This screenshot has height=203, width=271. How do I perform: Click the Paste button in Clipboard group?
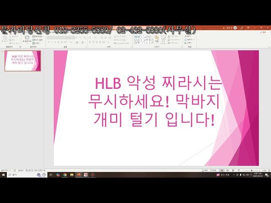pyautogui.click(x=5, y=39)
